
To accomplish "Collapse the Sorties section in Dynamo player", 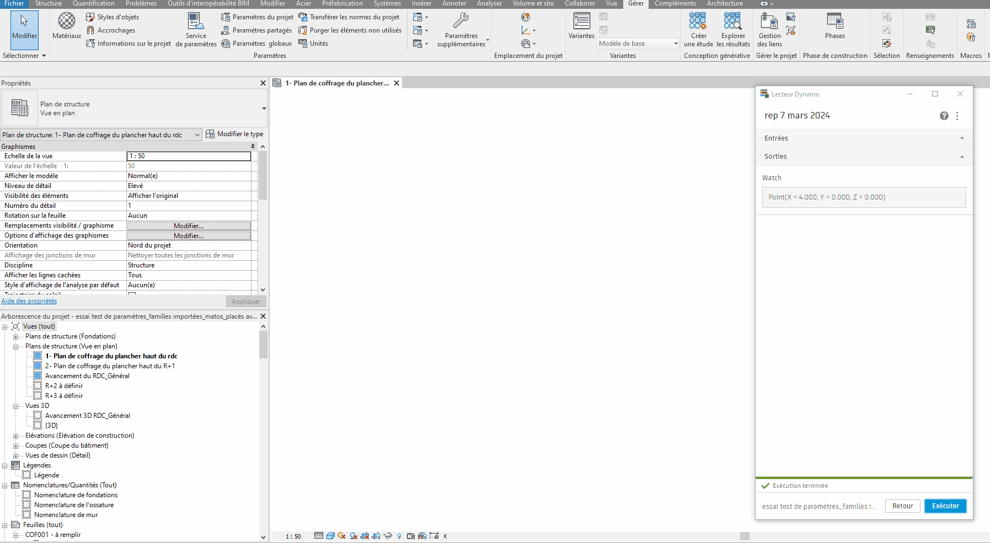I will (x=864, y=157).
